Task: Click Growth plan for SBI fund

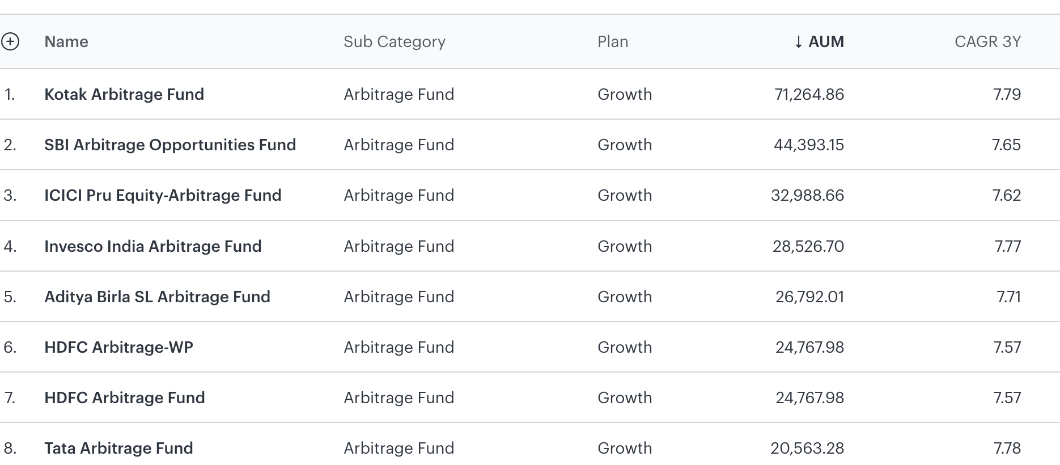Action: 625,145
